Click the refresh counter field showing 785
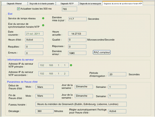 (x=69, y=9)
